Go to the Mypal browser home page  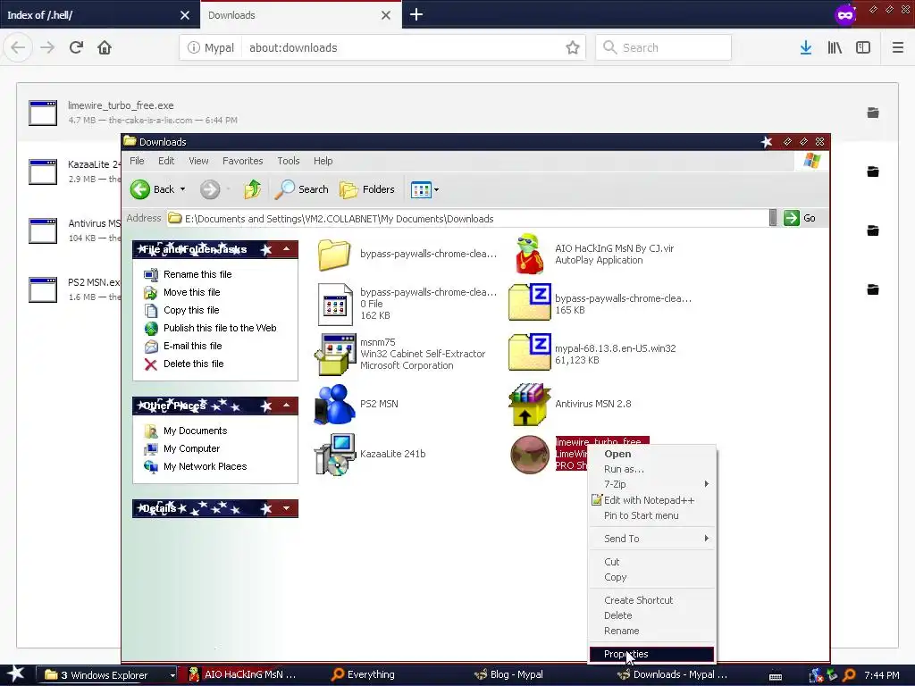tap(105, 47)
